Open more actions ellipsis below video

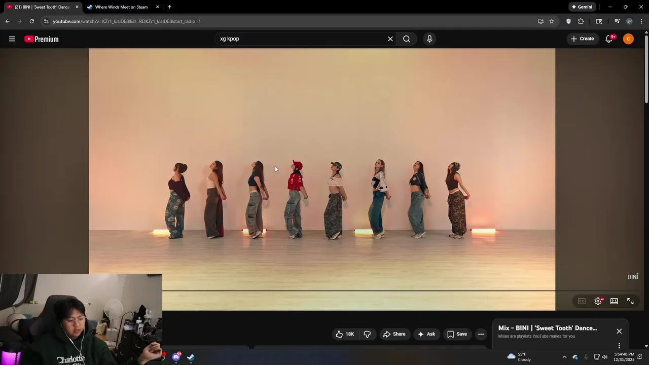481,334
